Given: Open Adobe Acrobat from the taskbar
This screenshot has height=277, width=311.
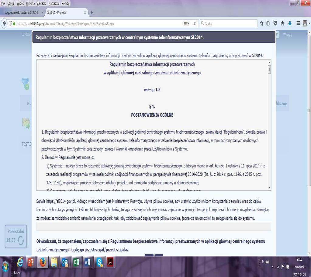Looking at the screenshot, I should pyautogui.click(x=110, y=262).
